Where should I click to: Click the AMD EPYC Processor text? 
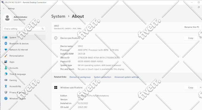pos(98,50)
